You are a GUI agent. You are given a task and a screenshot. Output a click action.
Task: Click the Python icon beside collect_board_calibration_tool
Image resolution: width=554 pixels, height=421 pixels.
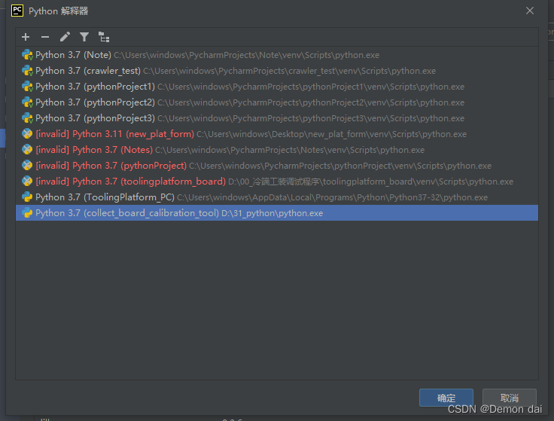[27, 213]
